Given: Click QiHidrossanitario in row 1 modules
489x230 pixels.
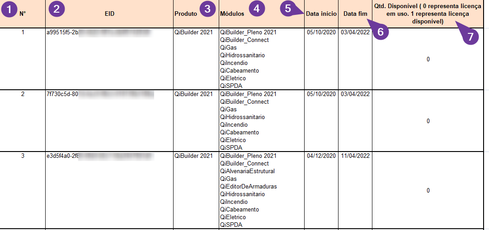Looking at the screenshot, I should pyautogui.click(x=242, y=55).
